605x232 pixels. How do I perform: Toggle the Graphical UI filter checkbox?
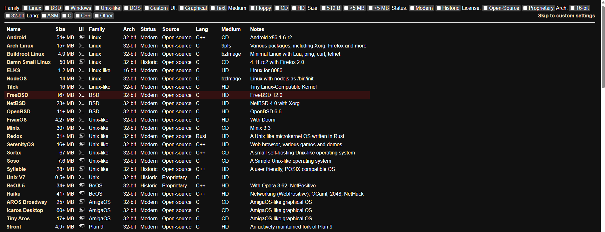tap(182, 8)
